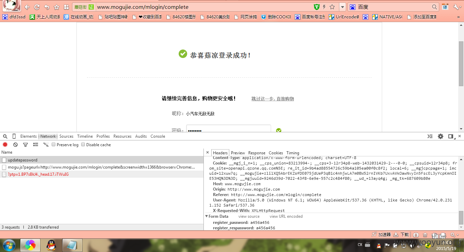
Task: Switch to the Cookies tab
Action: point(276,153)
